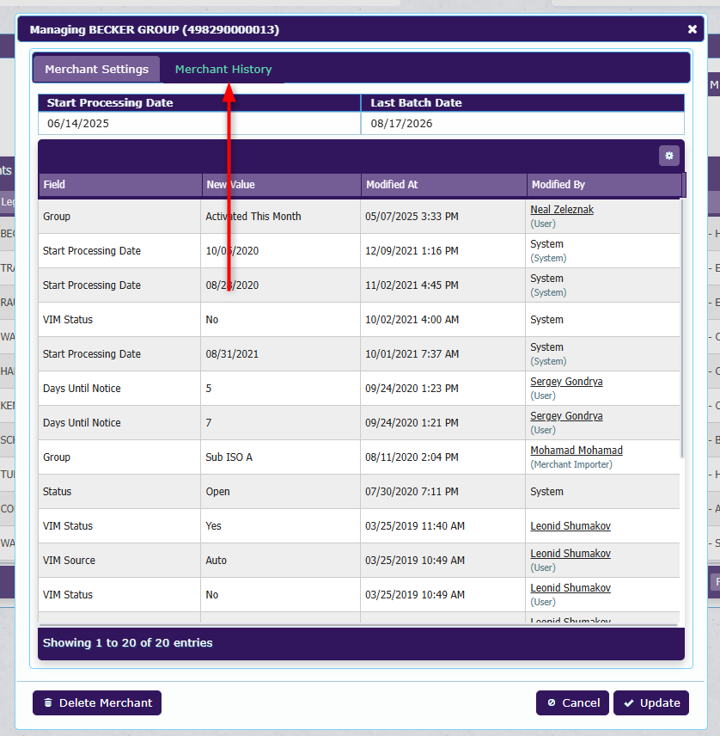
Task: Select Start Processing Date value 06/14/2025
Action: click(78, 124)
